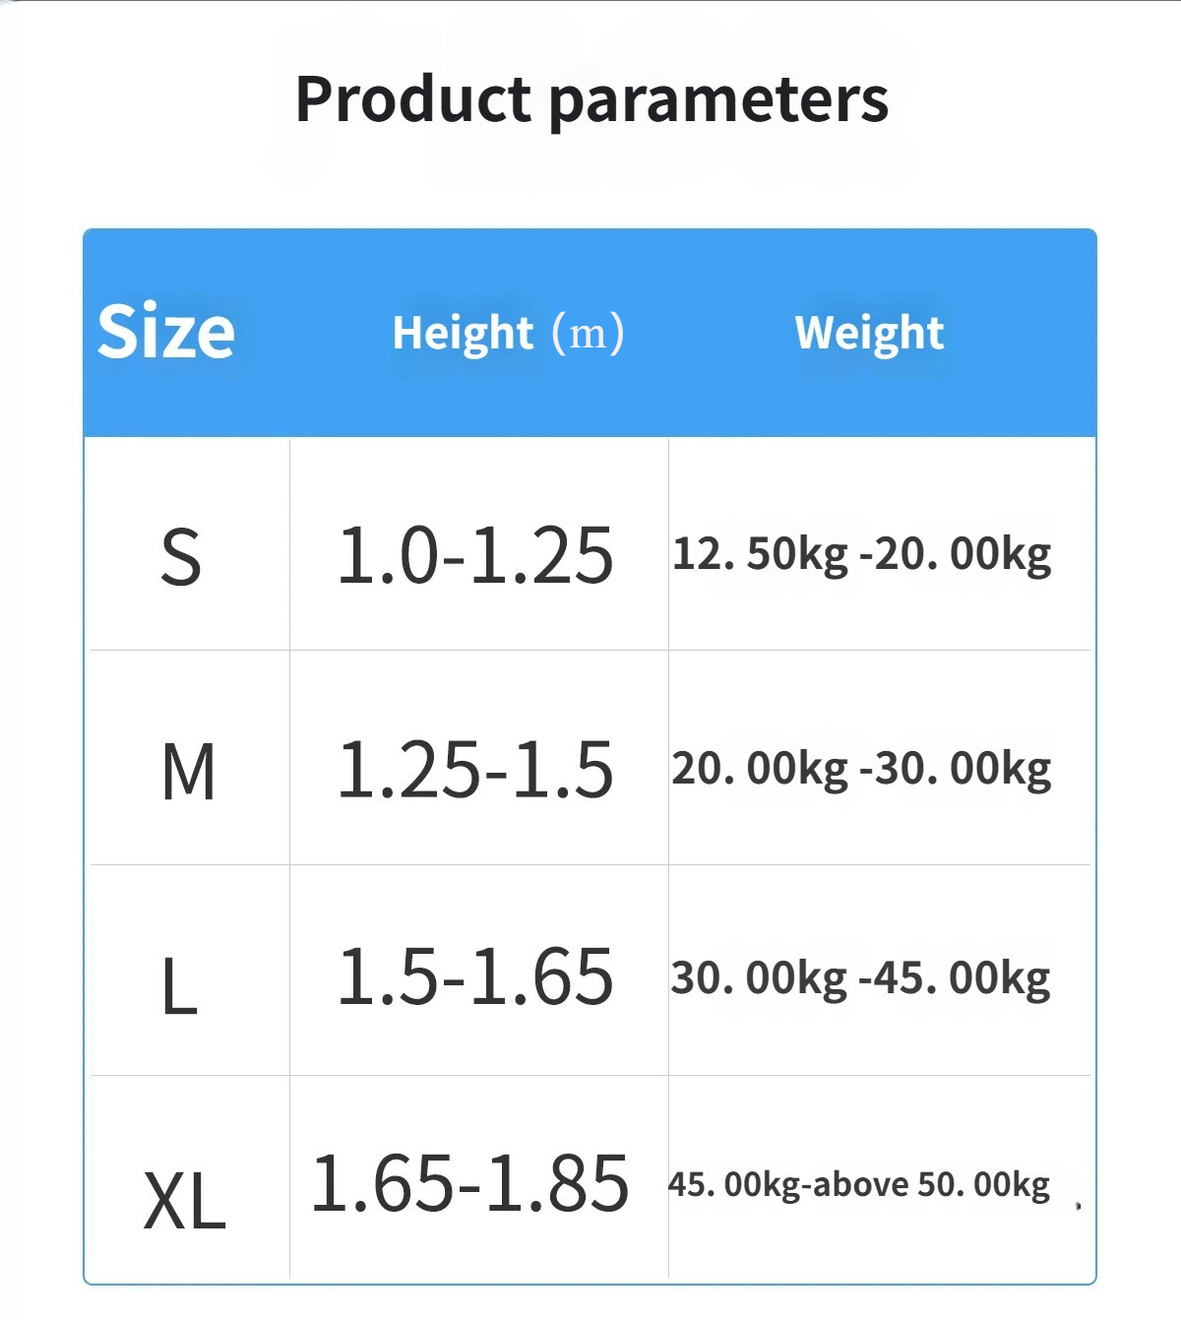Click the word 'Product' in the title
This screenshot has height=1320, width=1181.
click(x=413, y=98)
